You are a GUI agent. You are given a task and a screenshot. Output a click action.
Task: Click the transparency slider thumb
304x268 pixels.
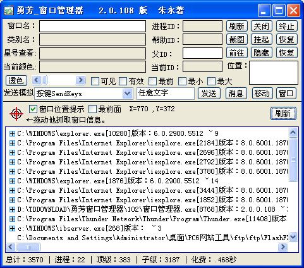(45, 80)
